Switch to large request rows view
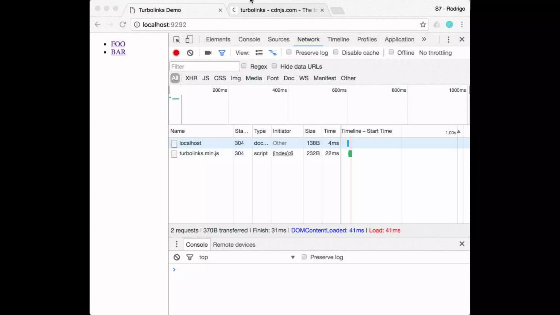The height and width of the screenshot is (315, 560). click(259, 53)
